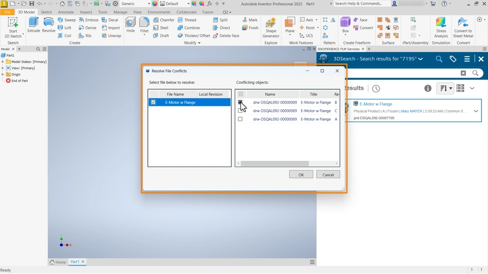Image resolution: width=488 pixels, height=274 pixels.
Task: Open the Mary MAYER link
Action: pyautogui.click(x=411, y=111)
